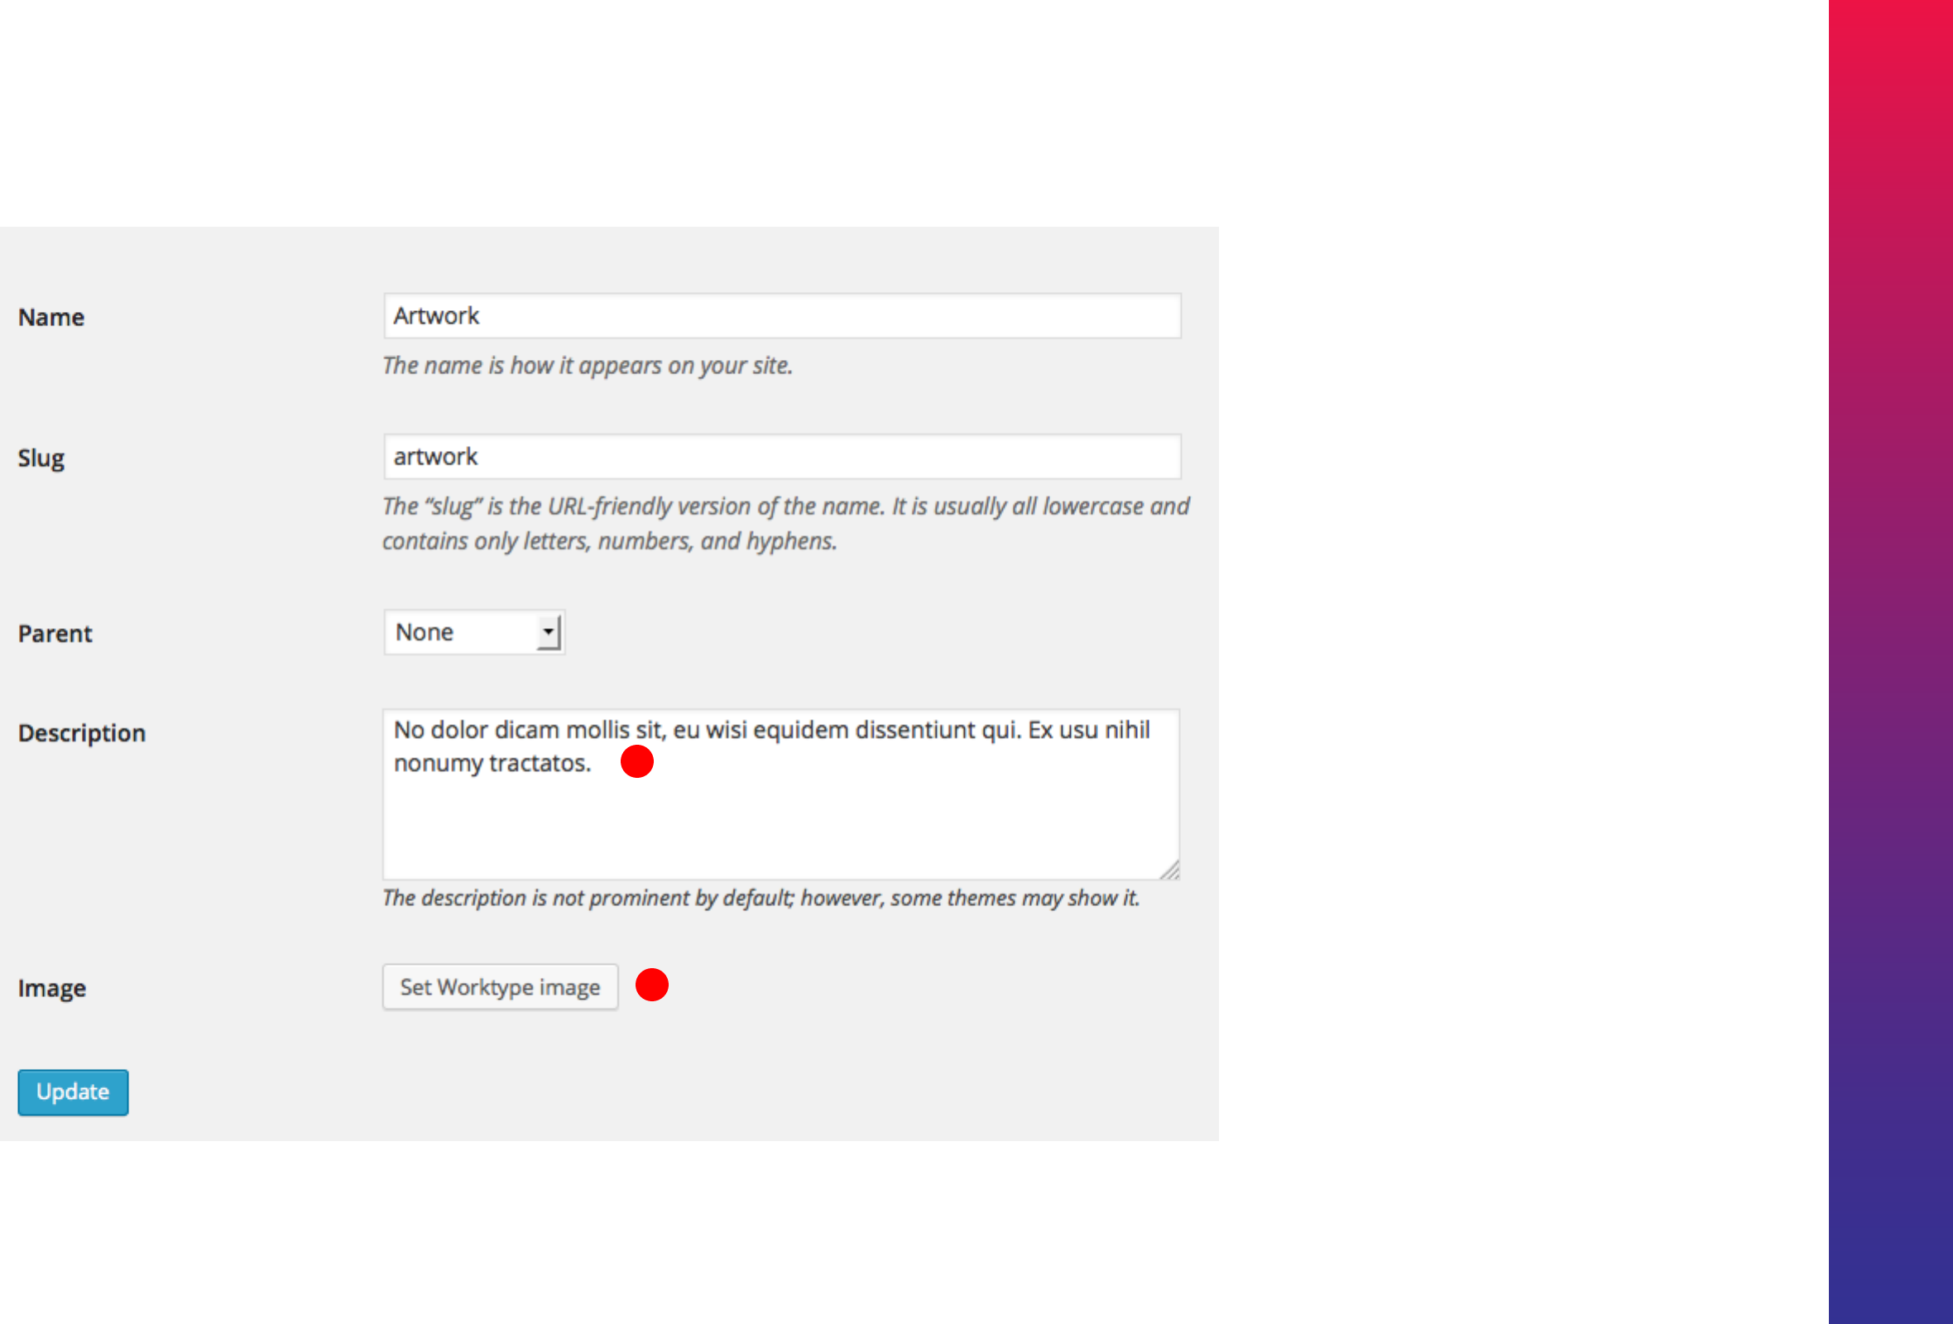Click the Slug field label
The height and width of the screenshot is (1324, 1953).
click(41, 458)
